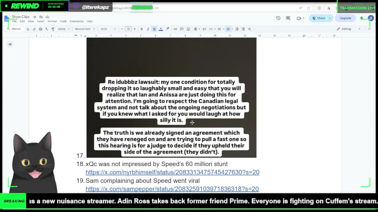Show the document outline

[x=10, y=44]
